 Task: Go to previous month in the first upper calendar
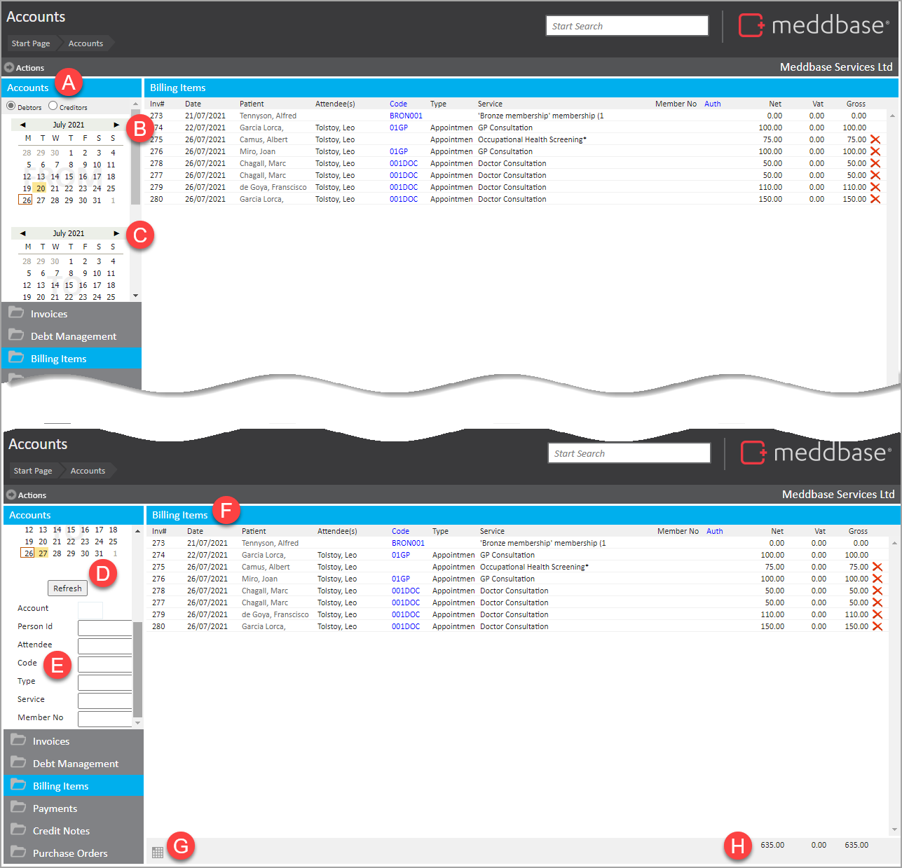click(22, 125)
